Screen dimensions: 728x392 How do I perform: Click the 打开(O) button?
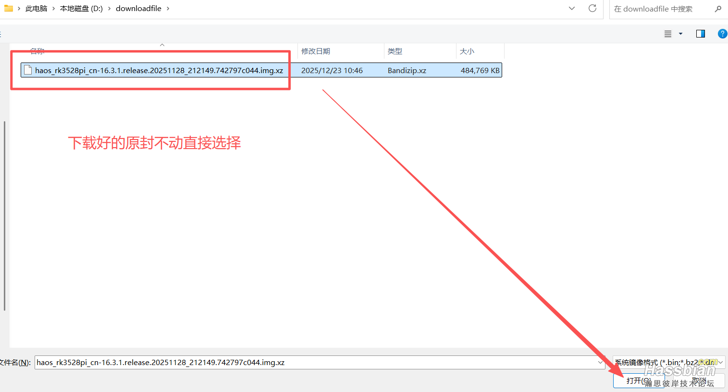point(638,380)
